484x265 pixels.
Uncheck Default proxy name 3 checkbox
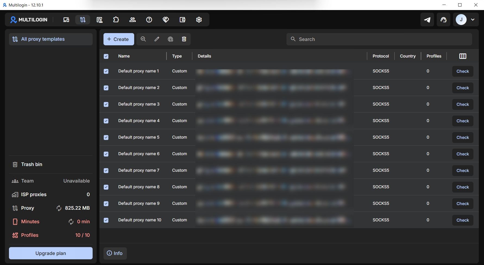(x=106, y=104)
